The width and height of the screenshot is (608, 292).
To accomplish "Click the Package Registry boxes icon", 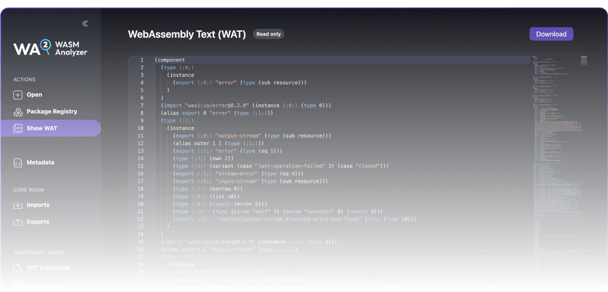I will tap(18, 112).
